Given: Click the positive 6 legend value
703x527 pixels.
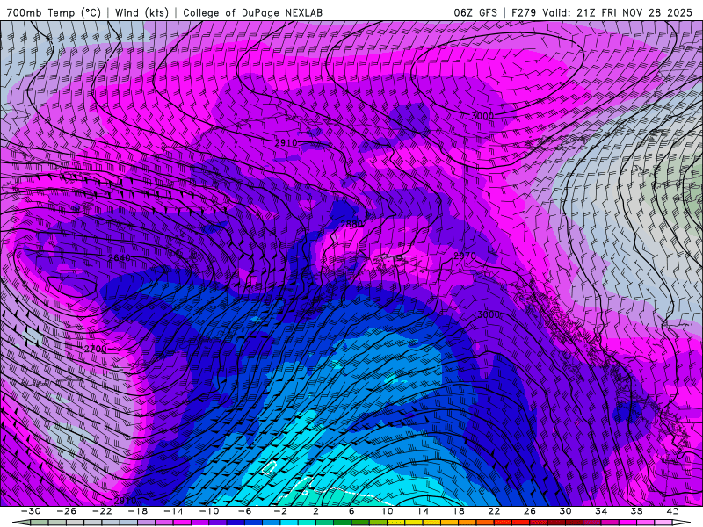Looking at the screenshot, I should tap(351, 511).
